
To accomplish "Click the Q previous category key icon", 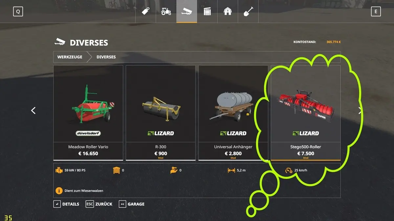I will [18, 12].
